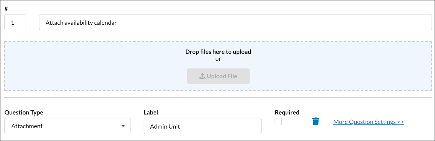The image size is (435, 141).
Task: Click the dashed file drop zone area
Action: tap(218, 66)
